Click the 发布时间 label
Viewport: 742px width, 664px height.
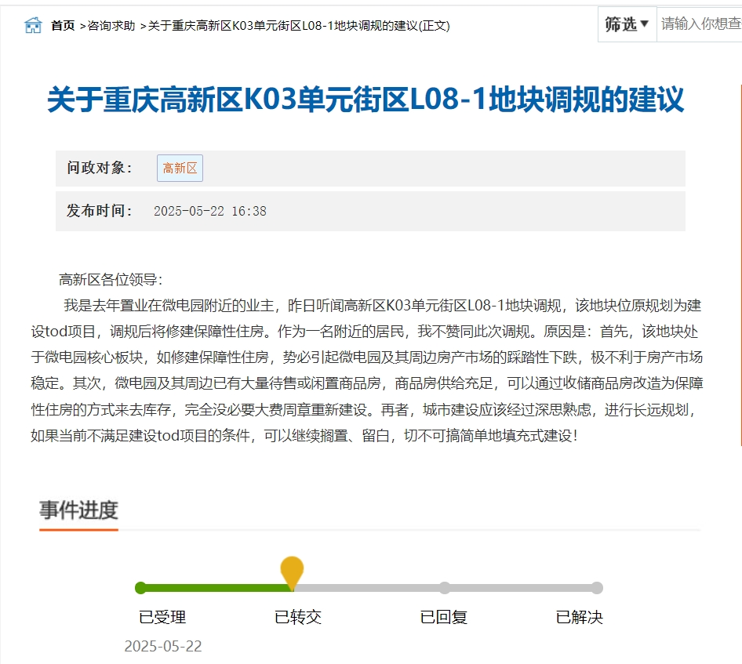100,210
